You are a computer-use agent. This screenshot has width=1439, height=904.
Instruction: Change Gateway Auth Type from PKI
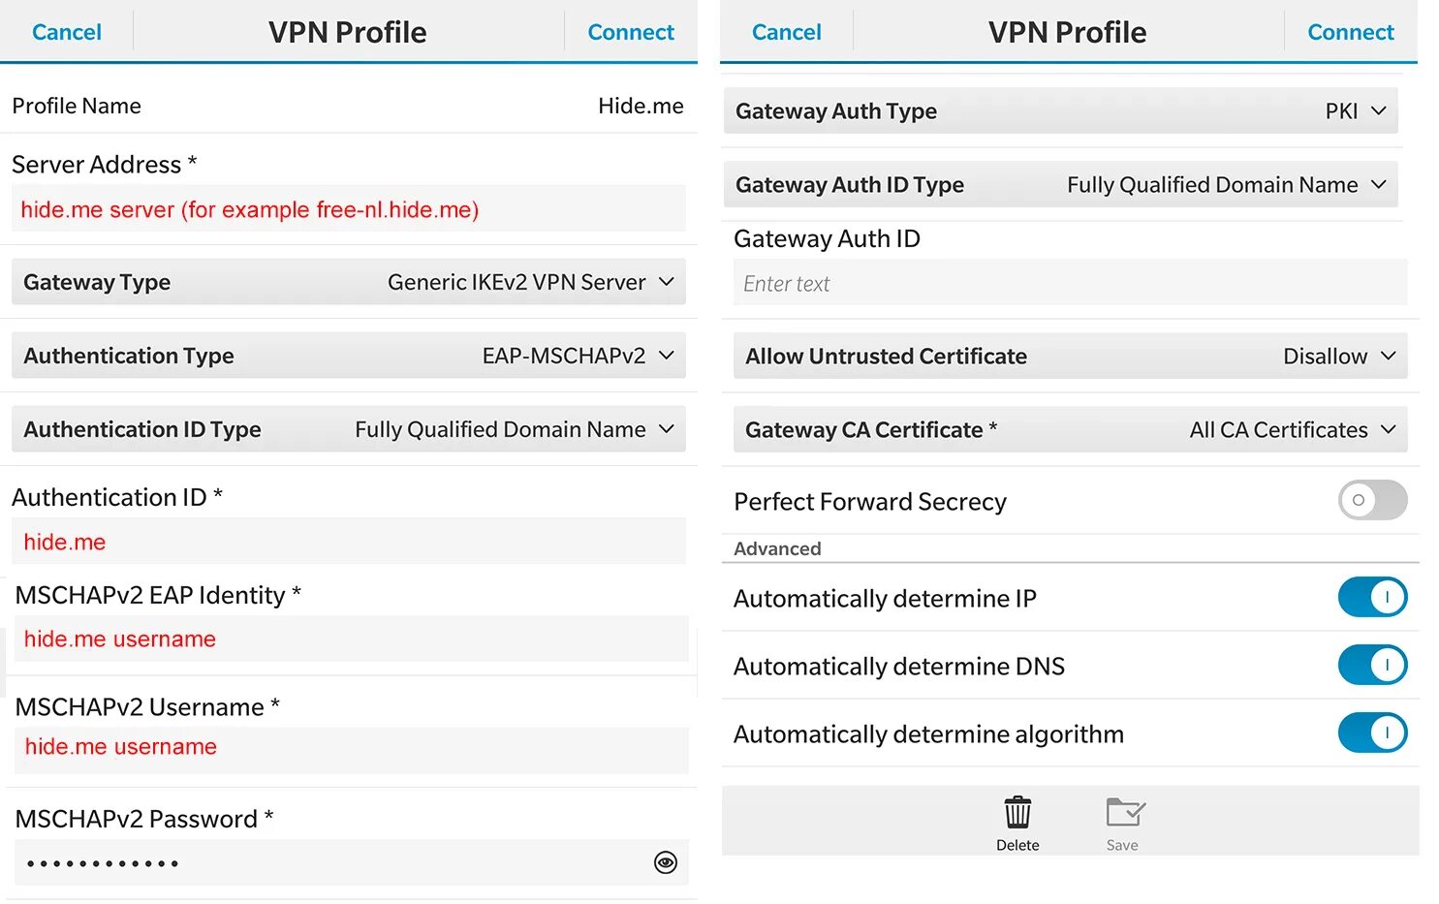(x=1060, y=111)
